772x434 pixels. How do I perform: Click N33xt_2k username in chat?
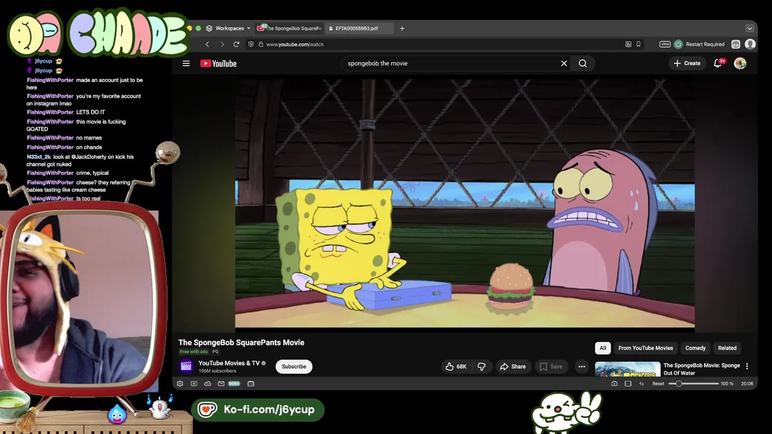tap(39, 157)
